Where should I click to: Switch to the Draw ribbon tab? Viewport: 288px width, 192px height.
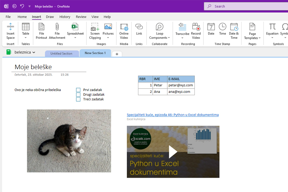point(50,17)
